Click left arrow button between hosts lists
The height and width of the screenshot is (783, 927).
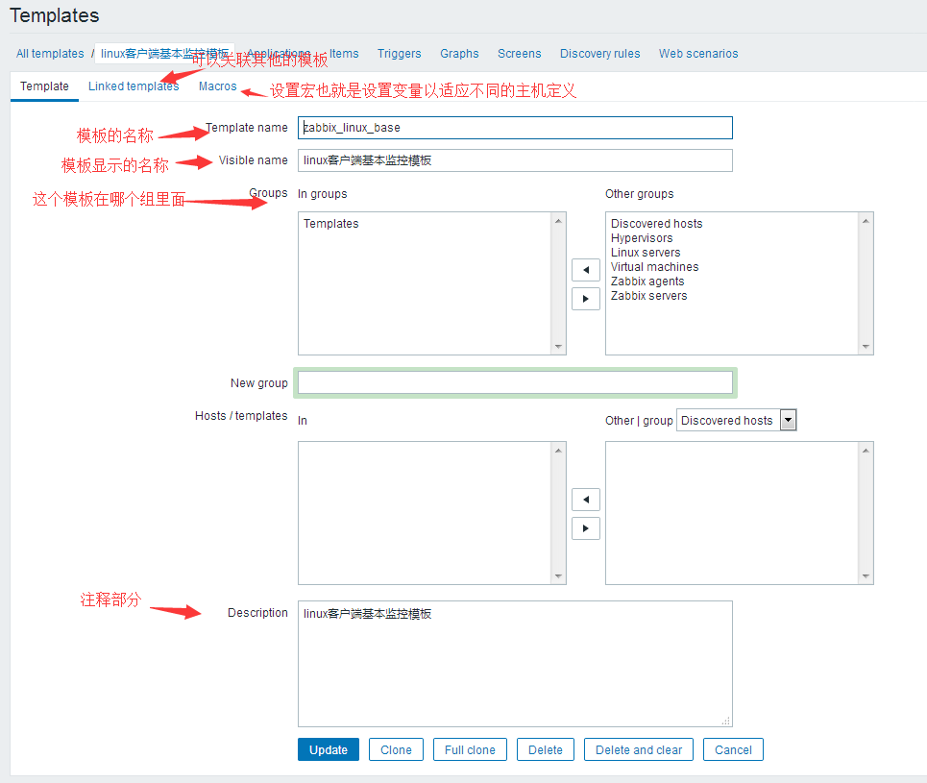click(585, 500)
